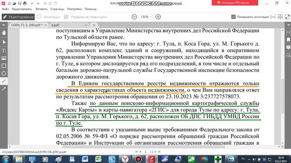The height and width of the screenshot is (163, 291).
Task: Click the vertical scrollbar thumb
Action: click(x=283, y=96)
